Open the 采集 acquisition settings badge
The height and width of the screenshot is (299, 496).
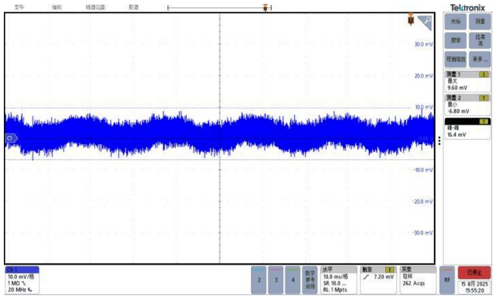[x=418, y=280]
